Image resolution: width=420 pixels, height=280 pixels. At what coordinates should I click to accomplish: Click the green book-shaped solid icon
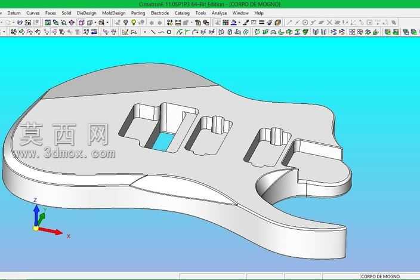click(x=396, y=32)
